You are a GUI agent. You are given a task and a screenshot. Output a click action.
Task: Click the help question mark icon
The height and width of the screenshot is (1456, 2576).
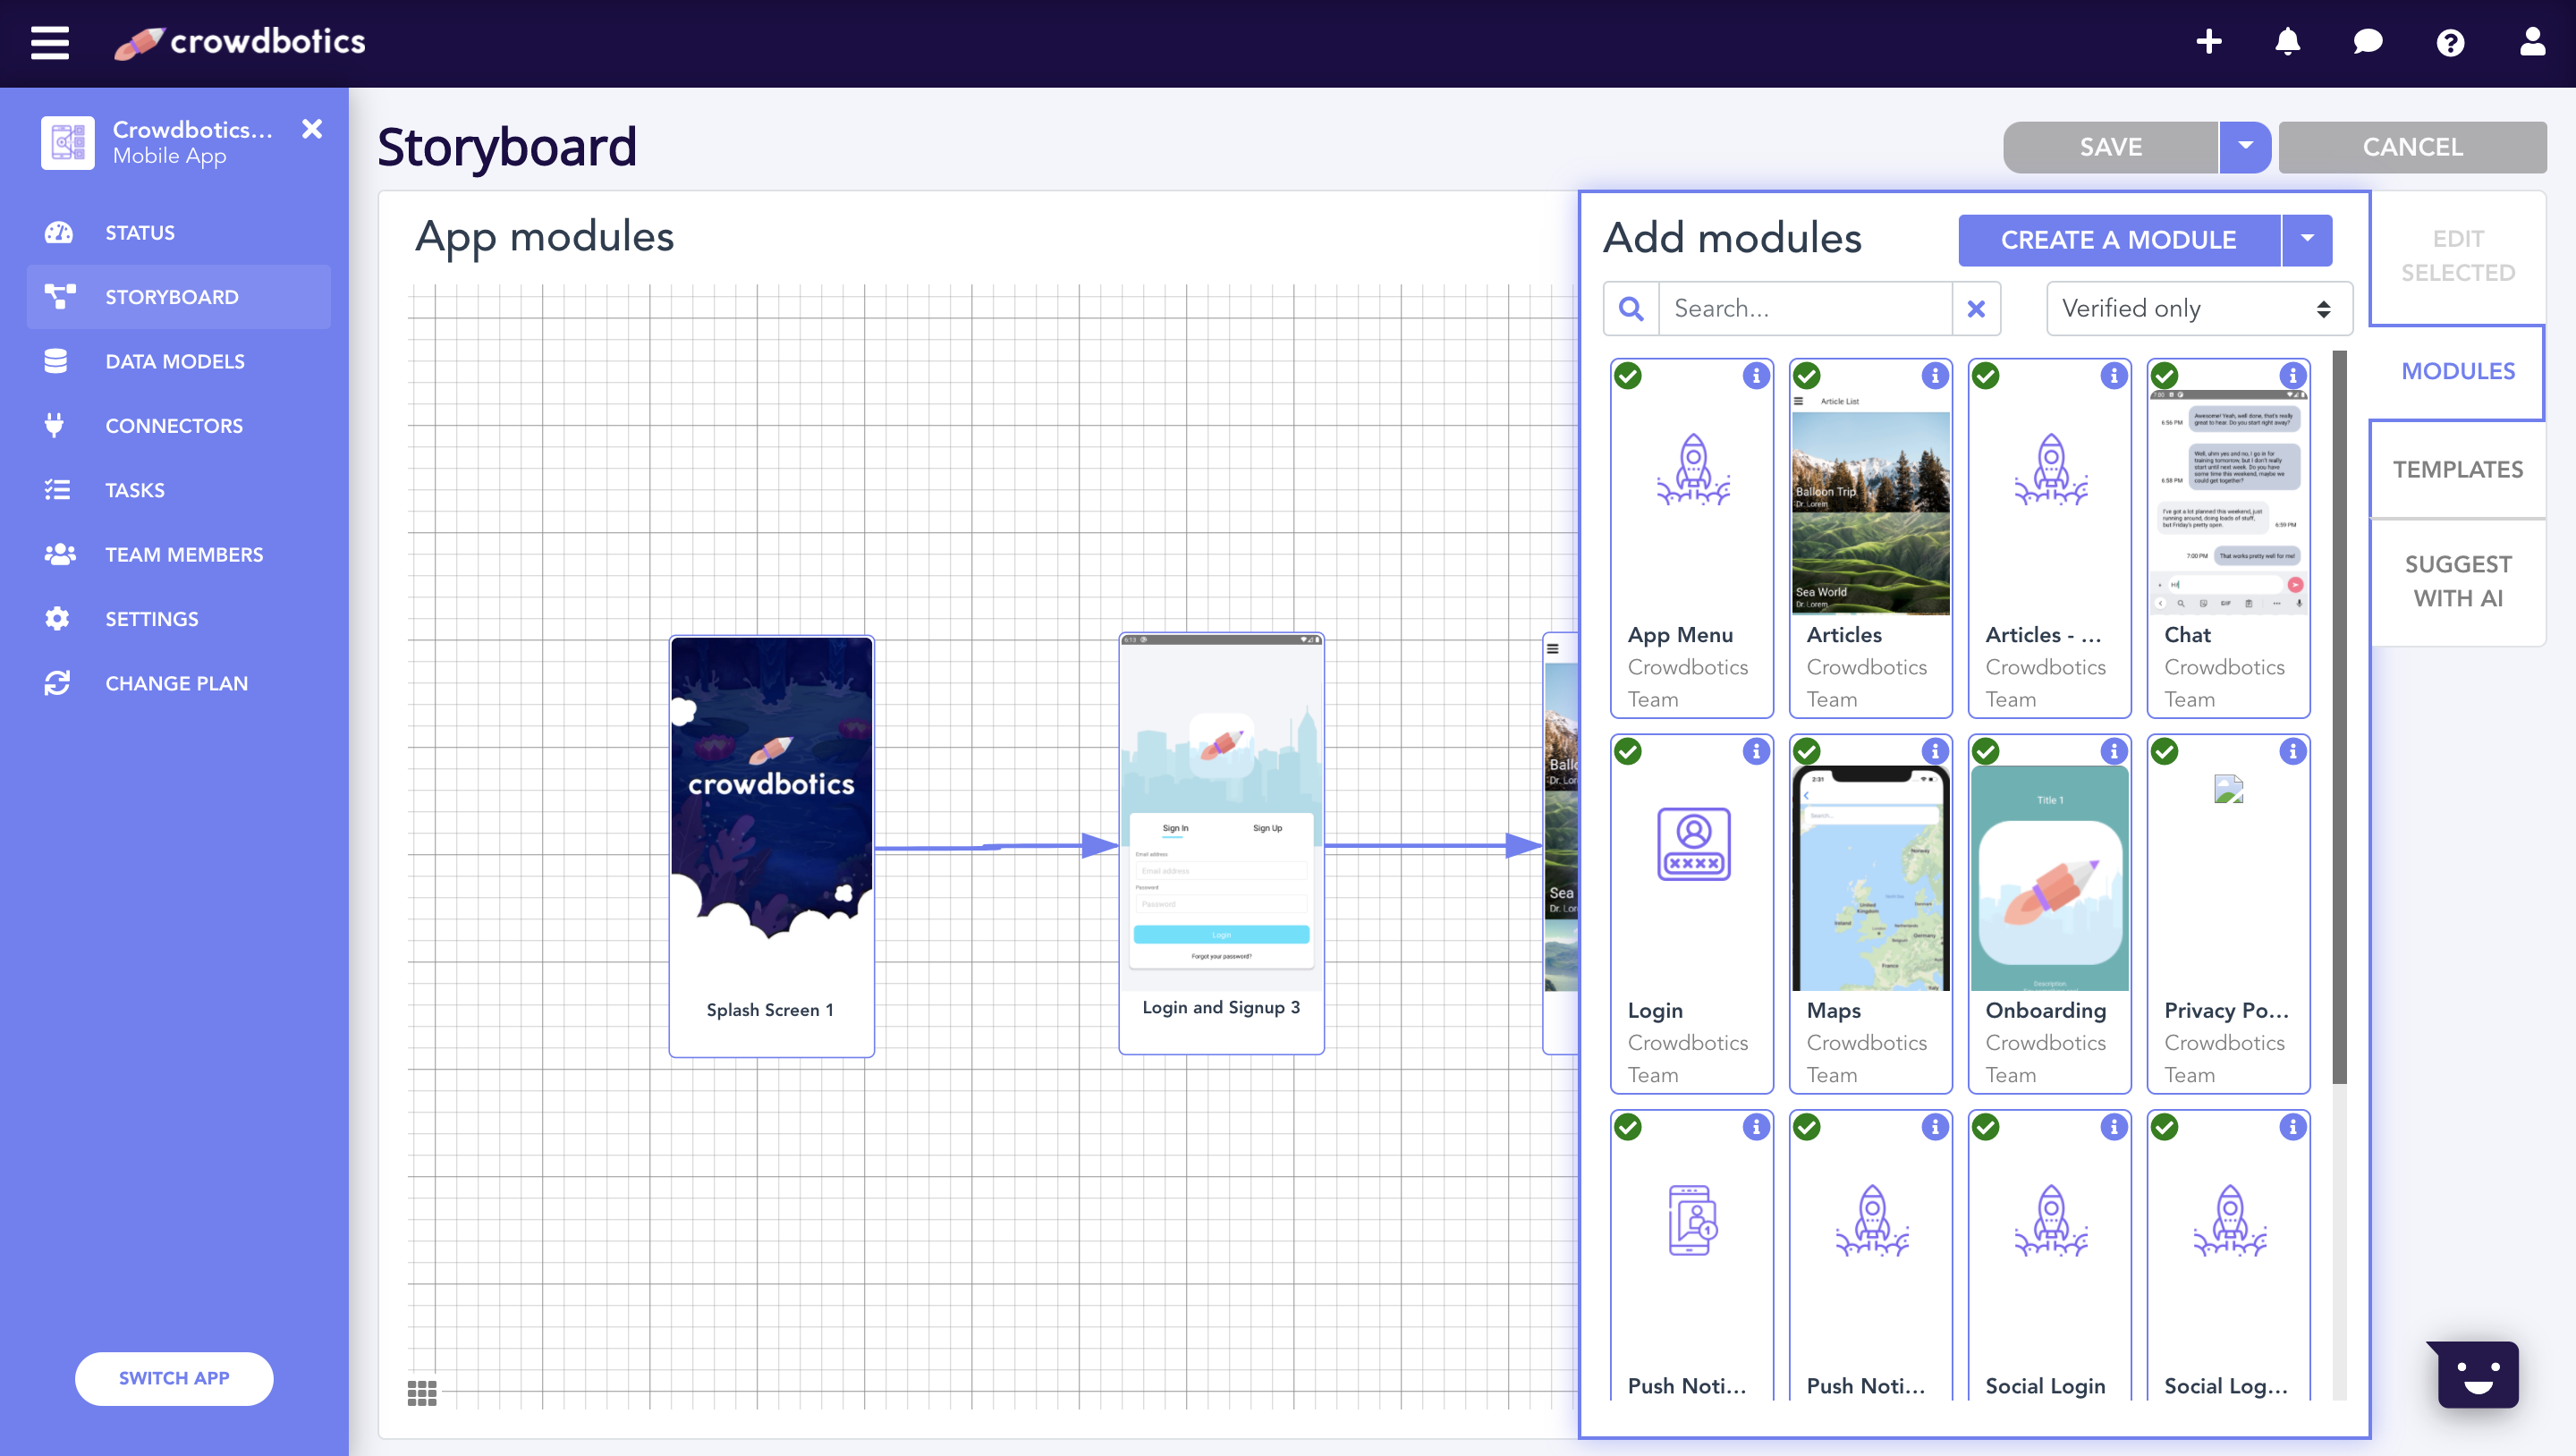pyautogui.click(x=2450, y=42)
